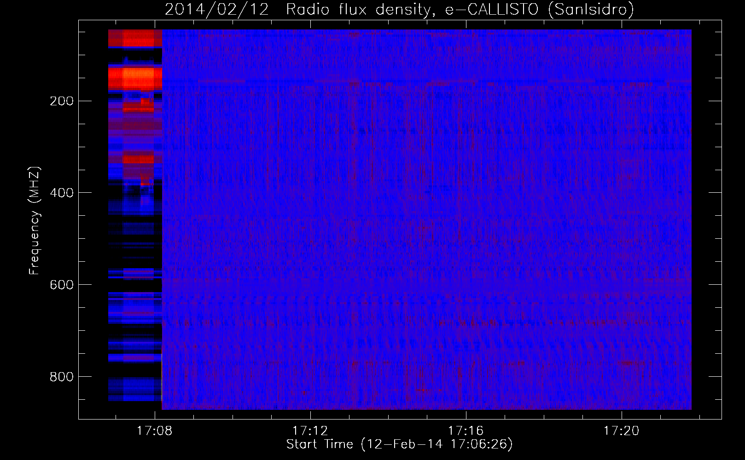
Task: Click the 'Start Time (12-Feb-14 17:06:26)' label
Action: 399,444
